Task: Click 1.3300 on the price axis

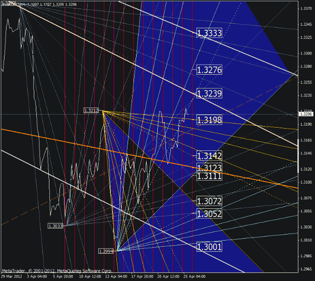Action: pos(306,53)
